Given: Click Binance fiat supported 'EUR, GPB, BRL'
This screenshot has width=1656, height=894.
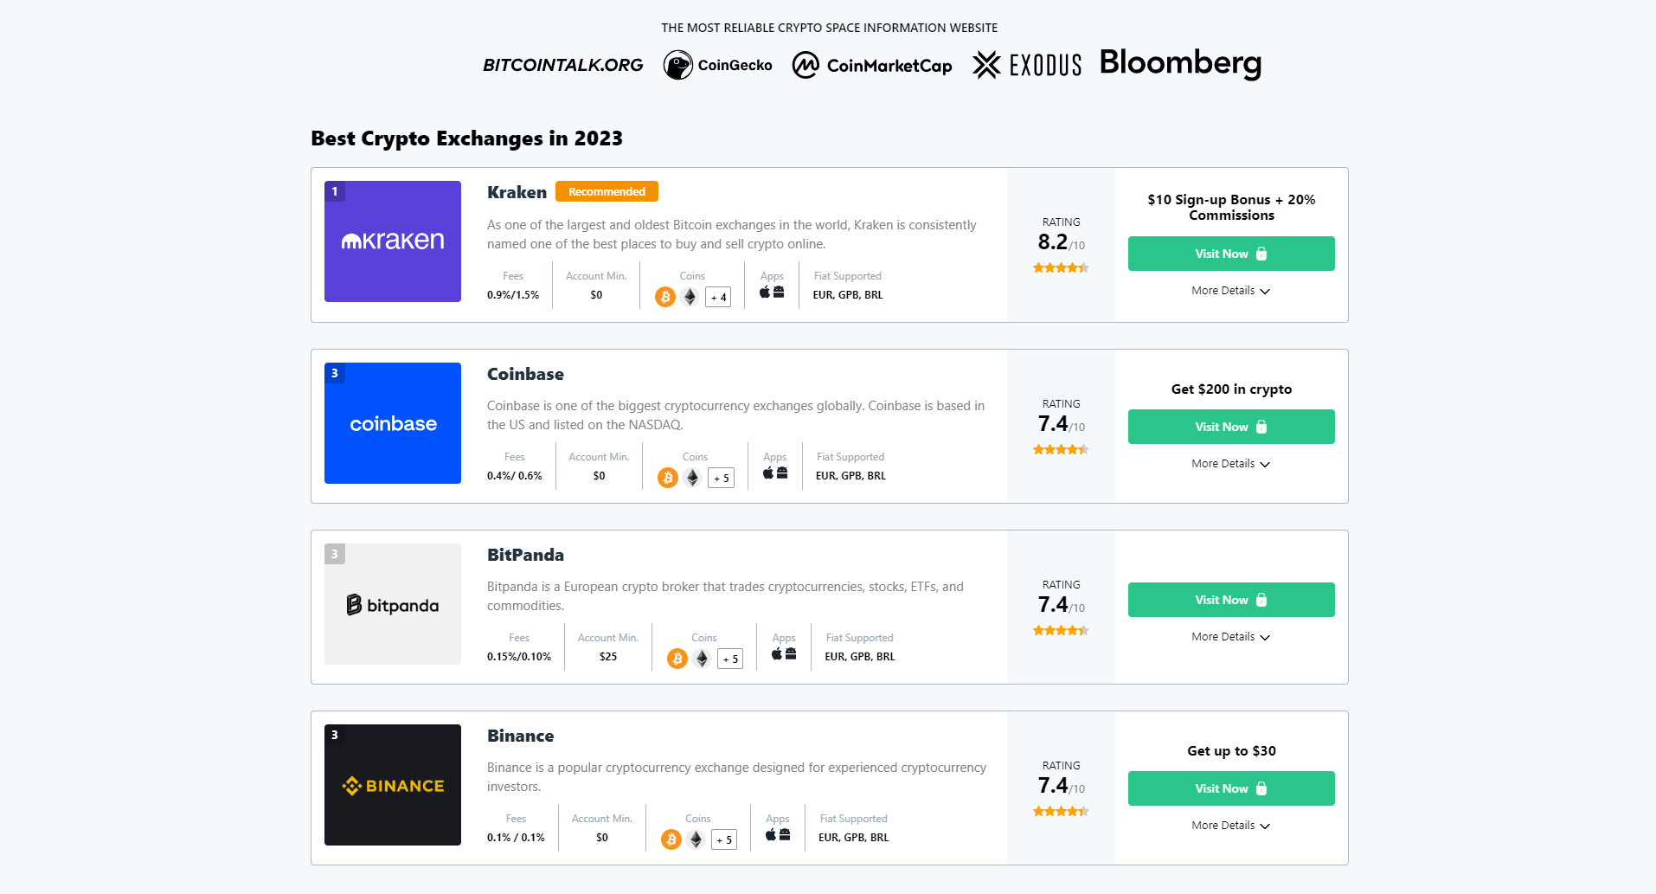Looking at the screenshot, I should 854,838.
